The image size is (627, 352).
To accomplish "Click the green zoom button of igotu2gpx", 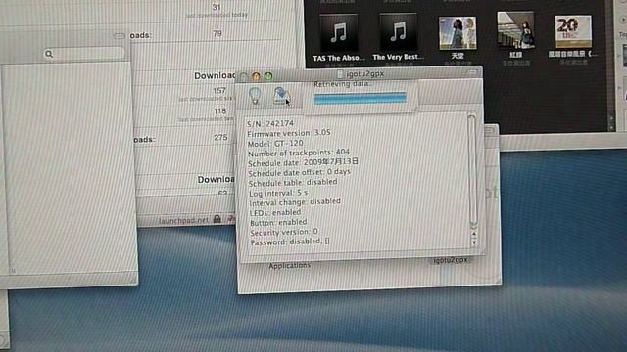I will click(268, 76).
